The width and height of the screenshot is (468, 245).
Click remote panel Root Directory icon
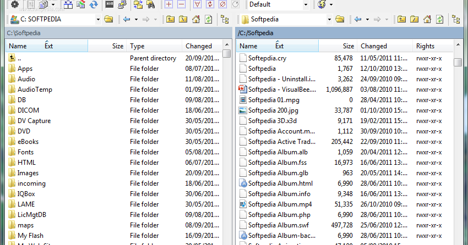414,19
